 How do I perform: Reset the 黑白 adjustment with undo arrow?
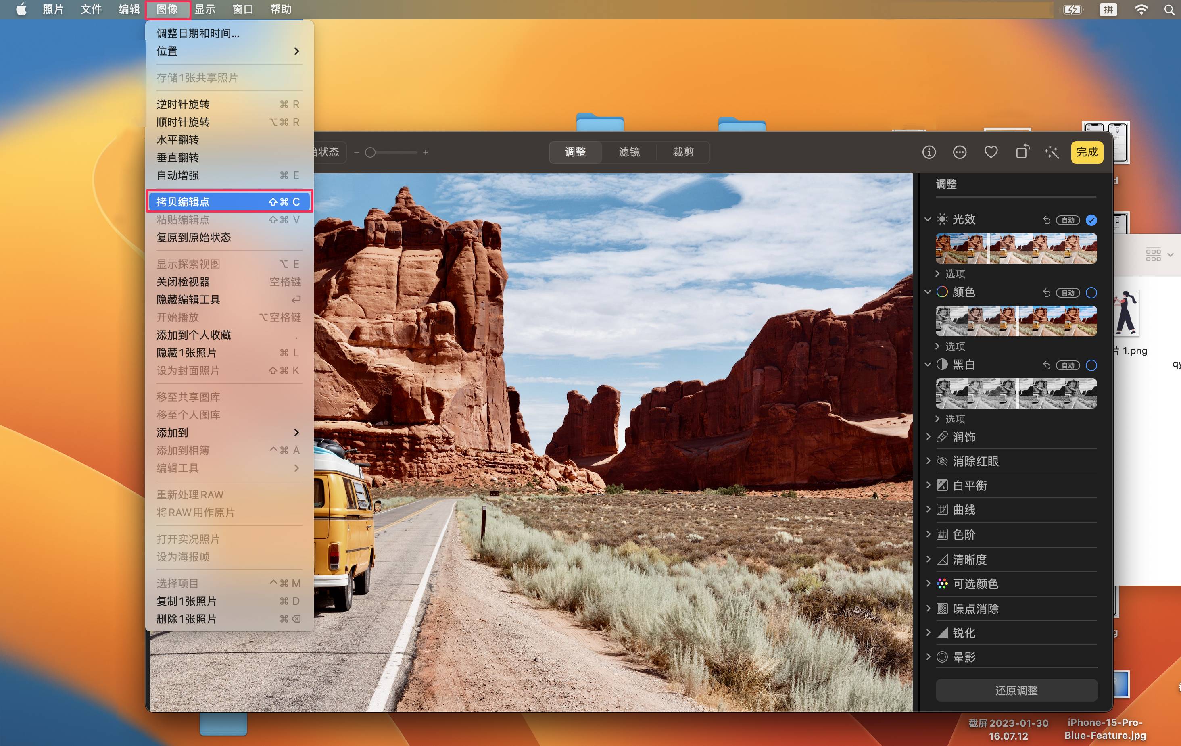tap(1046, 365)
